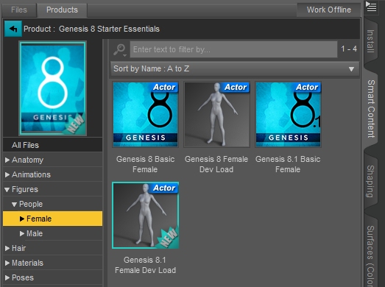This screenshot has width=385, height=287.
Task: Select Genesis 8 Basic Female actor thumbnail
Action: [145, 114]
